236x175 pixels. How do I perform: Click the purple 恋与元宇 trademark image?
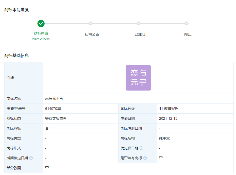(138, 77)
